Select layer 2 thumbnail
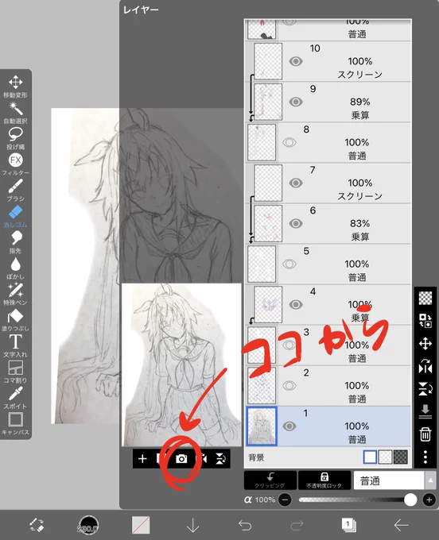 (x=262, y=386)
